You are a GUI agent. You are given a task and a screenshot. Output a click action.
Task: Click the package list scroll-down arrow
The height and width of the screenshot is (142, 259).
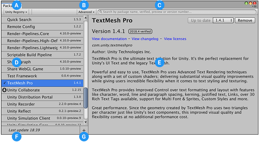[x=85, y=122]
